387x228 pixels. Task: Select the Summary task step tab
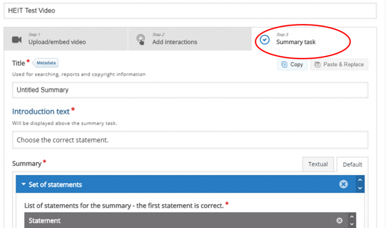point(314,39)
